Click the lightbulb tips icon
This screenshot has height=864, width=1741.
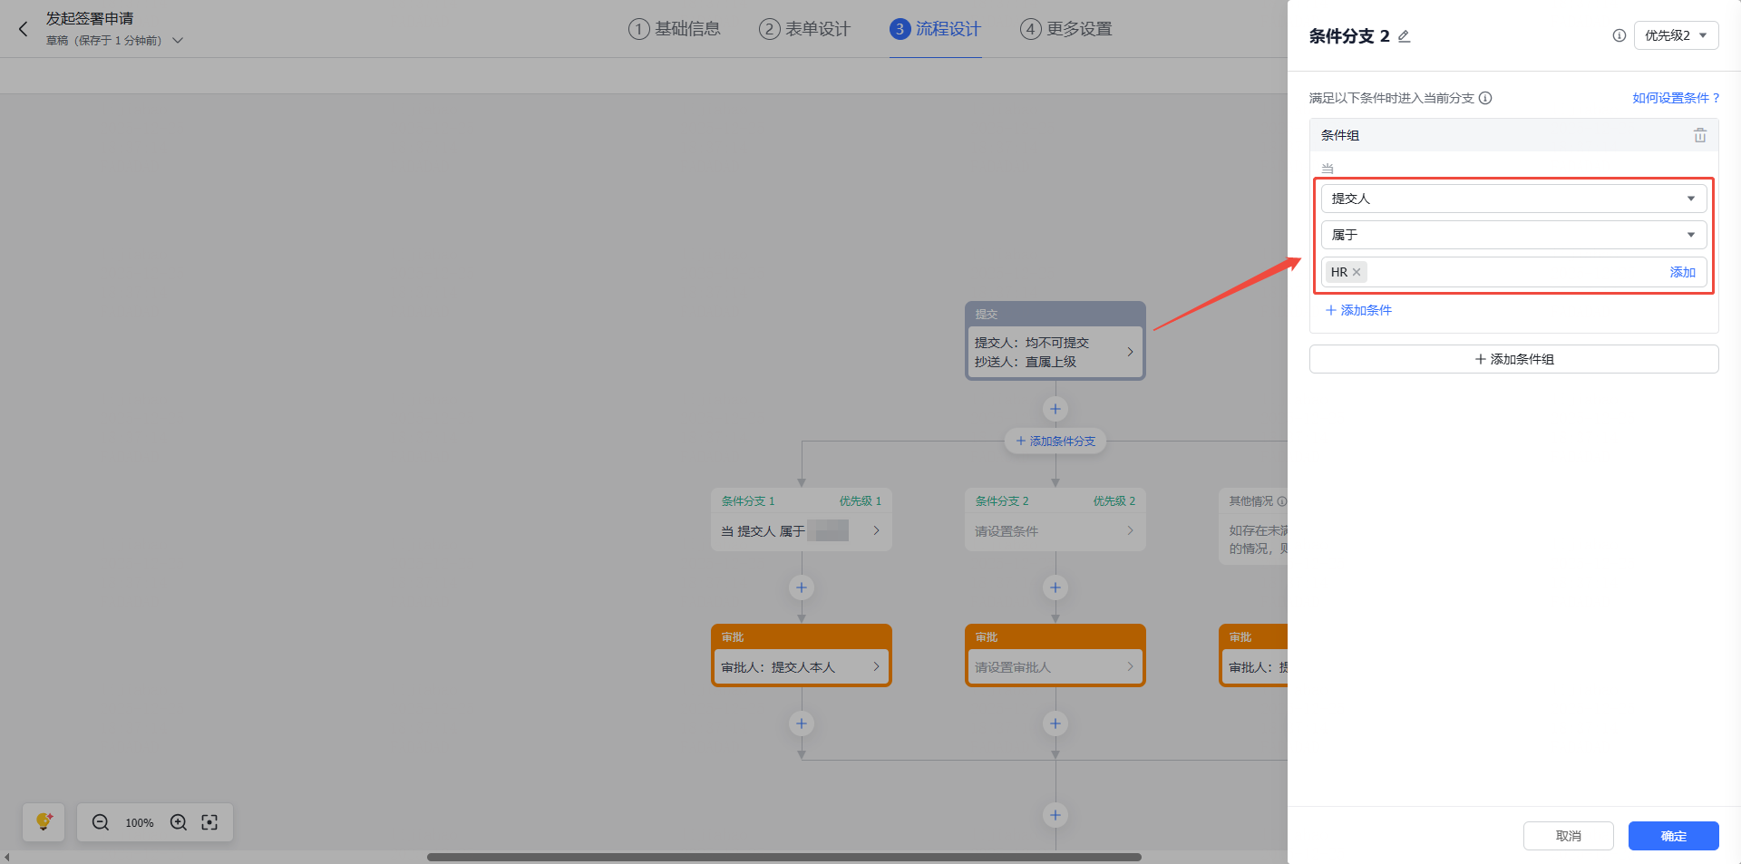click(x=44, y=822)
